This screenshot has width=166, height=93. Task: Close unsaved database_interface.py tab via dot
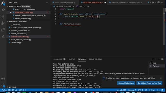[105, 2]
